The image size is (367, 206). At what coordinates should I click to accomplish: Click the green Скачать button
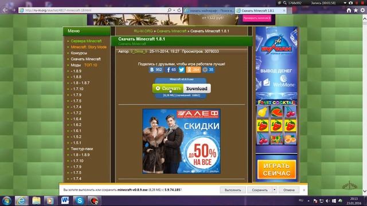167,88
